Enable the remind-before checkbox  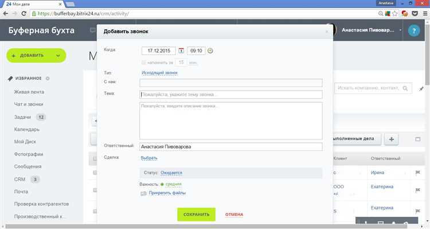tap(143, 63)
